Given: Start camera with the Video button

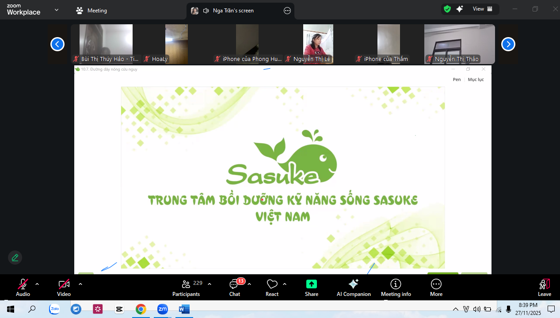Looking at the screenshot, I should click(x=64, y=288).
